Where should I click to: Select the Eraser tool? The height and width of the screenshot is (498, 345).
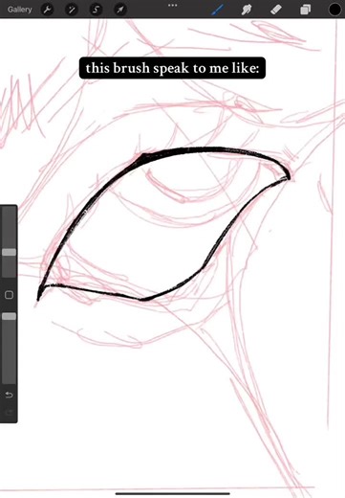[x=276, y=10]
